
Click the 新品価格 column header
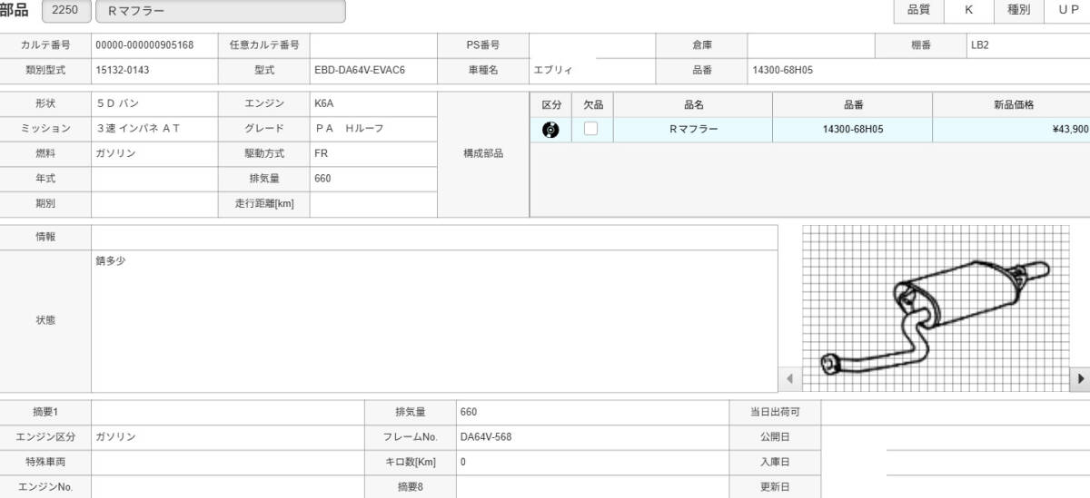pyautogui.click(x=1013, y=105)
